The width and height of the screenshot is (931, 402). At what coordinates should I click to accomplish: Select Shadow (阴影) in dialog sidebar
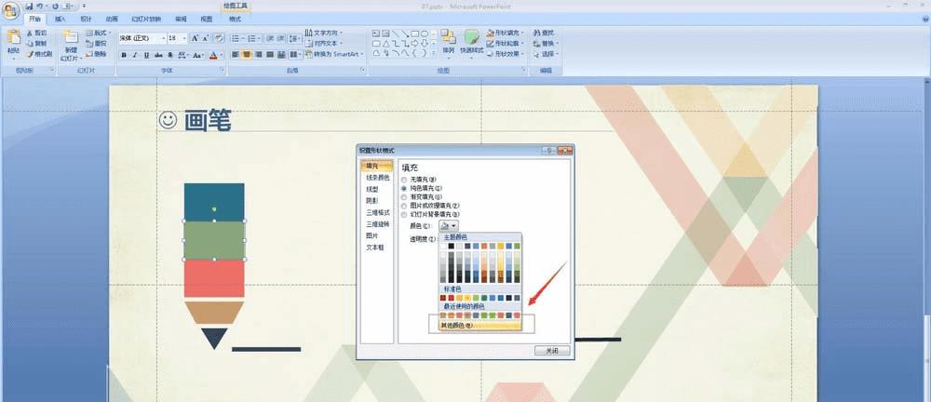click(x=371, y=201)
